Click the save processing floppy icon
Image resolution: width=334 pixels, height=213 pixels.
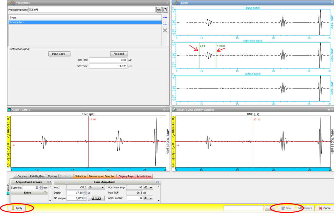[x=165, y=10]
